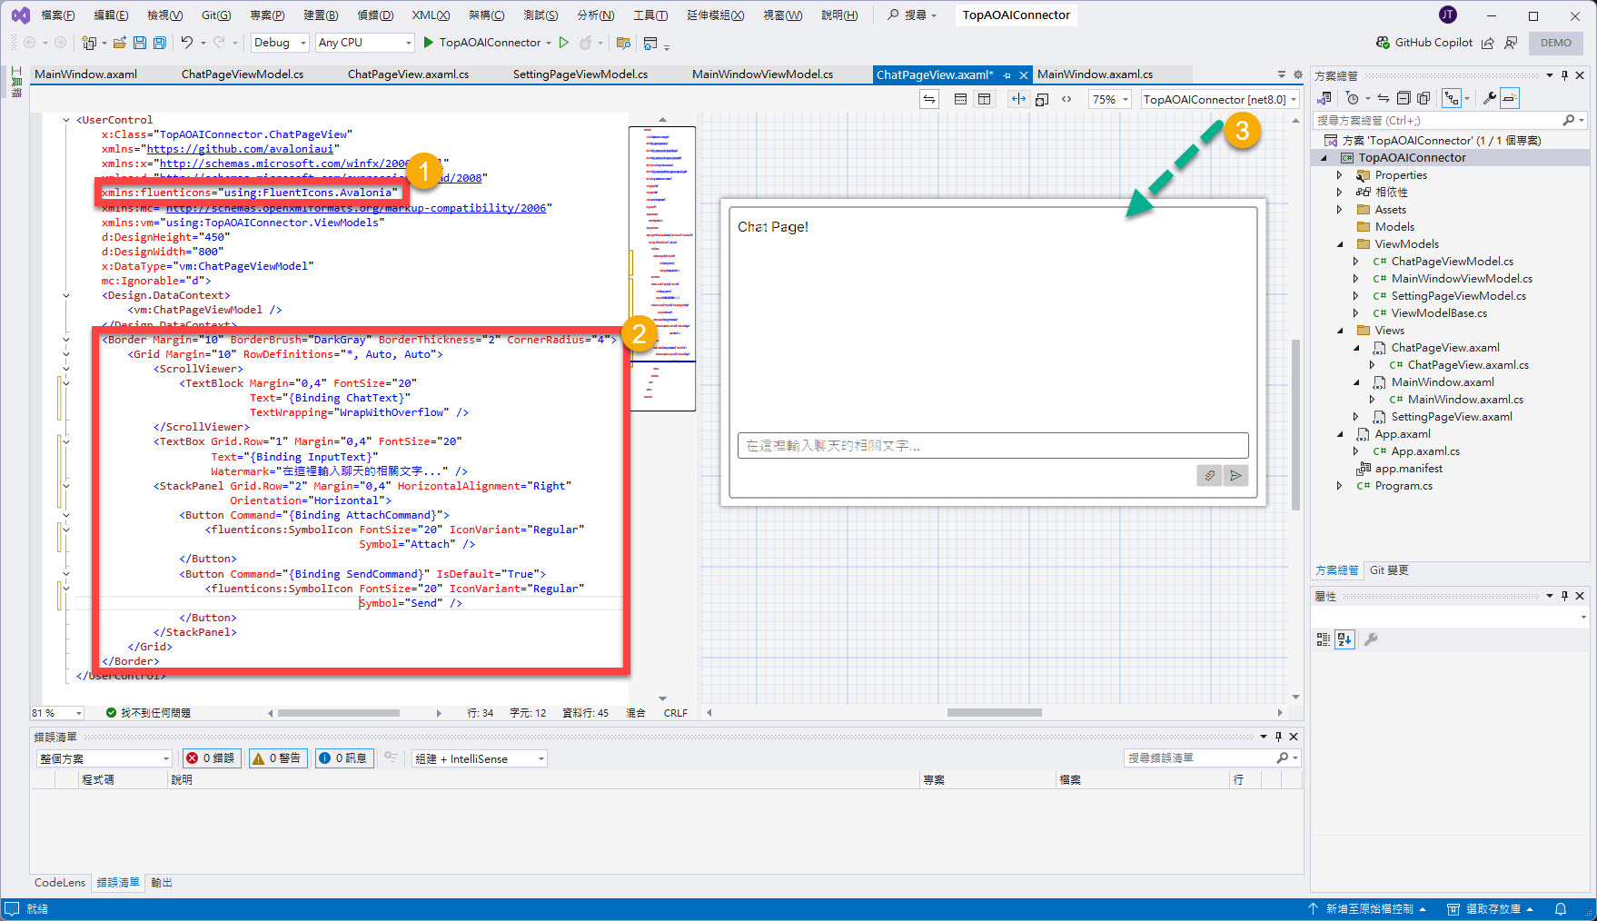Click the New Project toolbar icon
The image size is (1597, 921).
click(x=89, y=43)
